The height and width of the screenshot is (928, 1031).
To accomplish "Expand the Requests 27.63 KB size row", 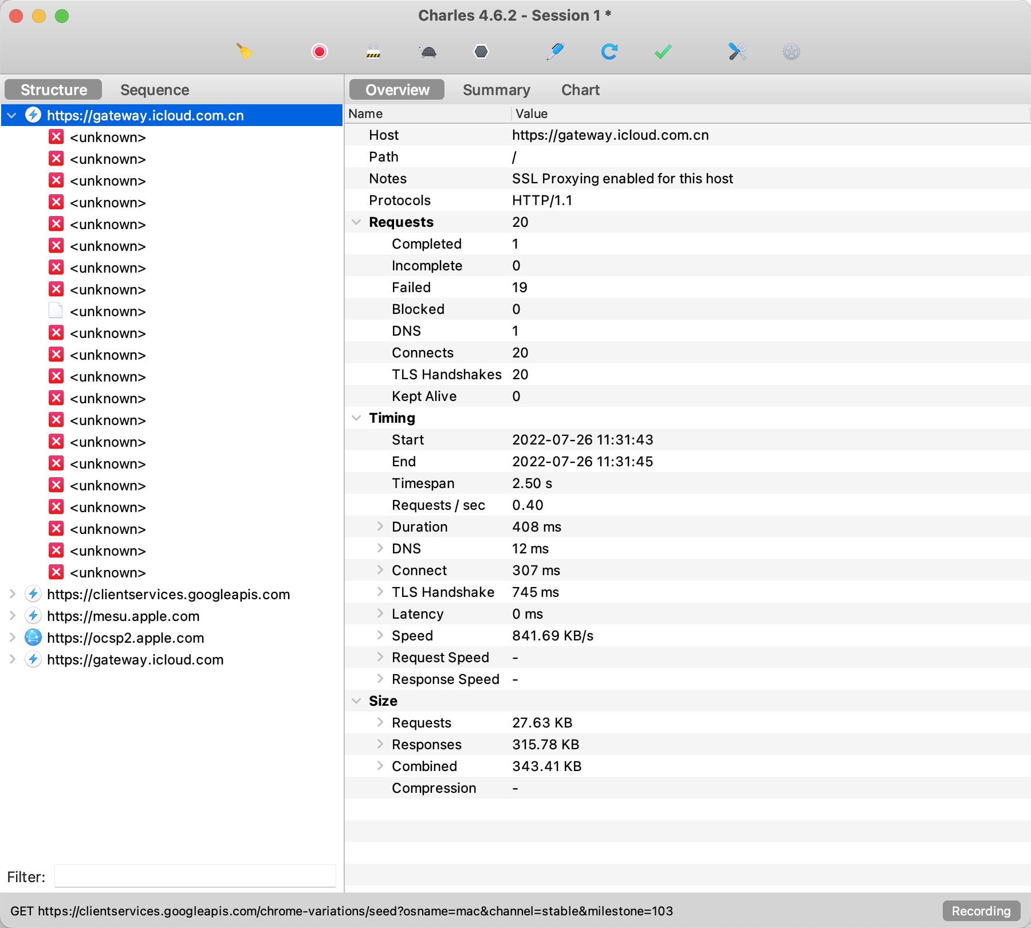I will pyautogui.click(x=380, y=722).
